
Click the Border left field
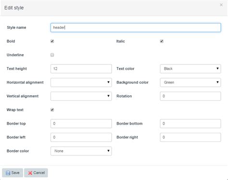[81, 137]
